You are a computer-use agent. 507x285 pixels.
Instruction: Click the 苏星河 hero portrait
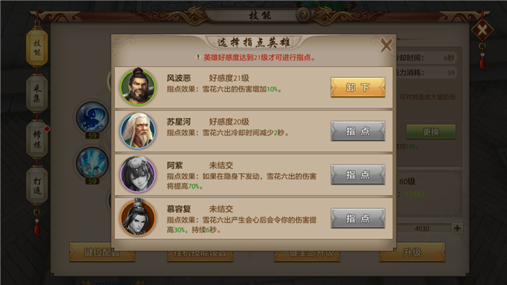click(x=138, y=131)
